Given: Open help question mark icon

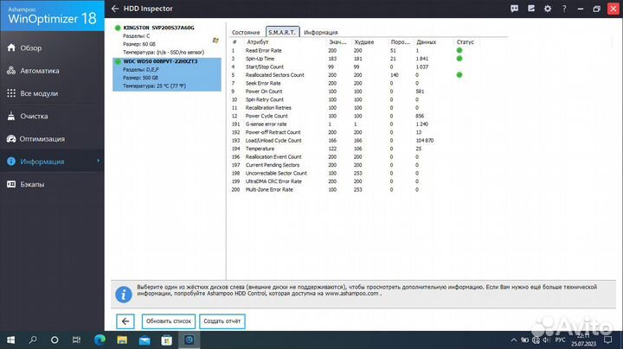Looking at the screenshot, I should coord(564,9).
